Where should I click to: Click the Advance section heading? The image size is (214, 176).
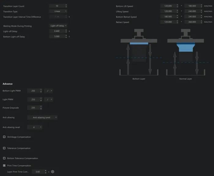pos(8,84)
